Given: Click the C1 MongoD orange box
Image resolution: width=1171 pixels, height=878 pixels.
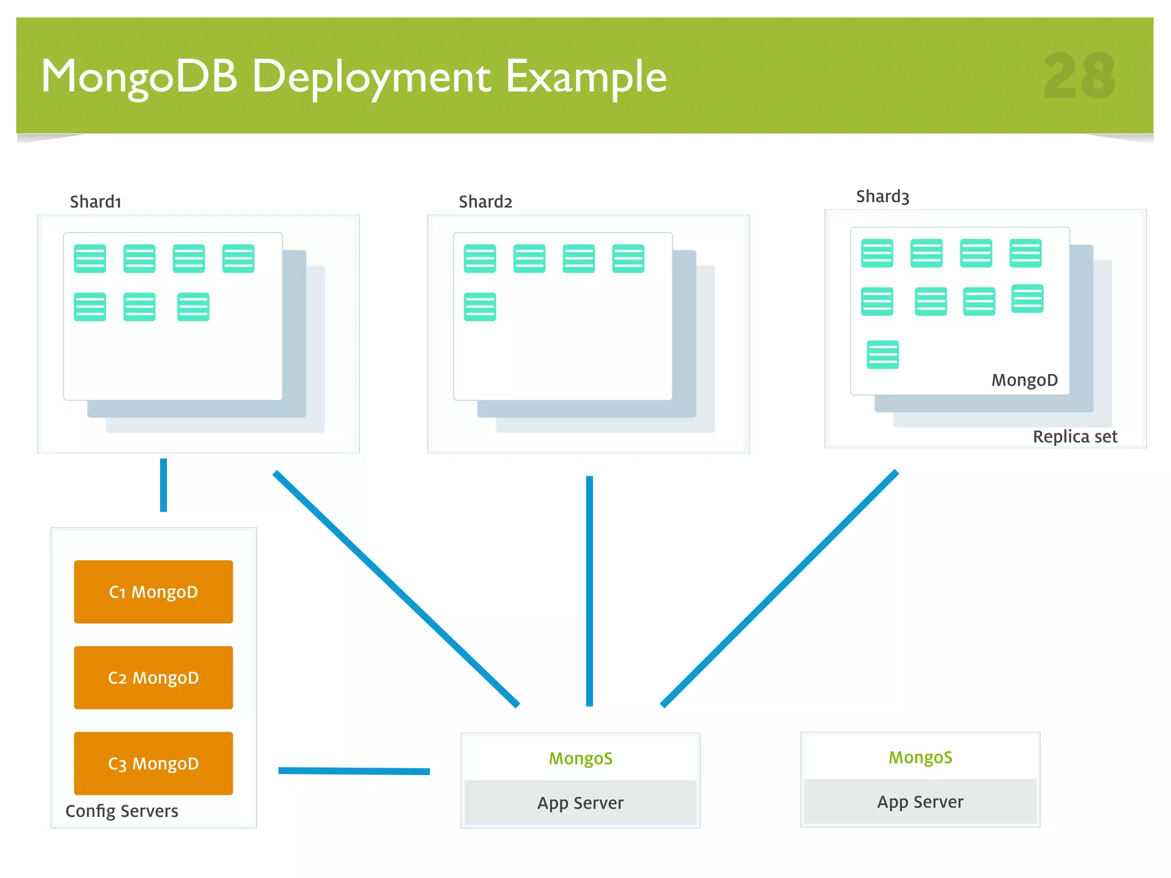Looking at the screenshot, I should tap(153, 592).
